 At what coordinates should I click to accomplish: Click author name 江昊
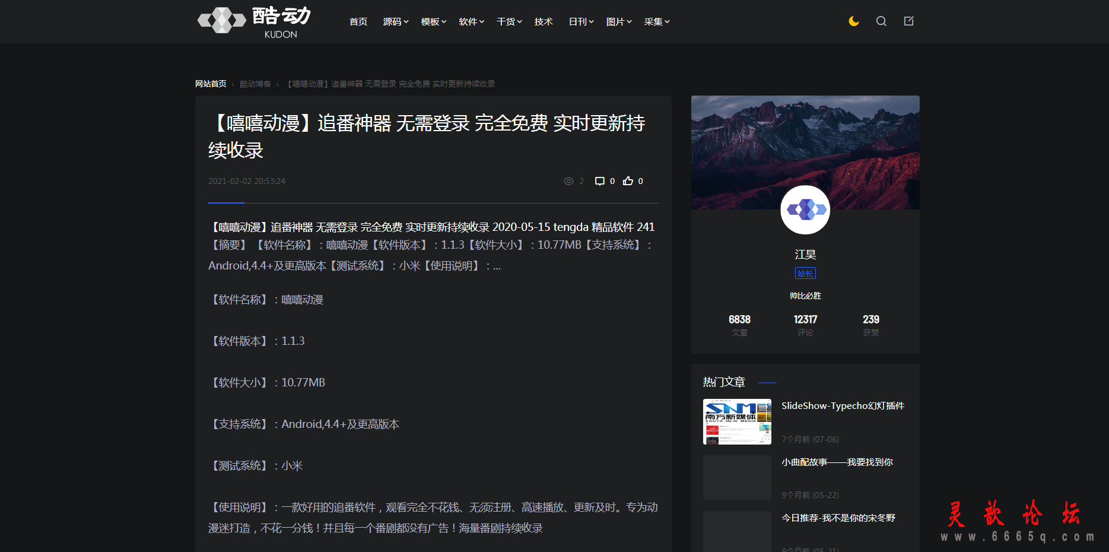[805, 254]
